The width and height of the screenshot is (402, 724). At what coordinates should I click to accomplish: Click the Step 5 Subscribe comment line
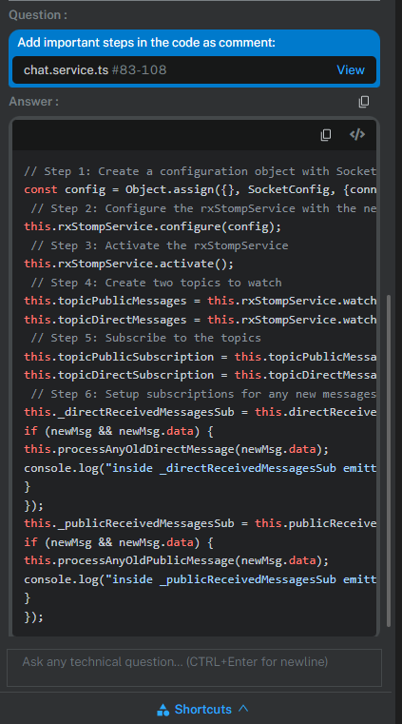(145, 338)
